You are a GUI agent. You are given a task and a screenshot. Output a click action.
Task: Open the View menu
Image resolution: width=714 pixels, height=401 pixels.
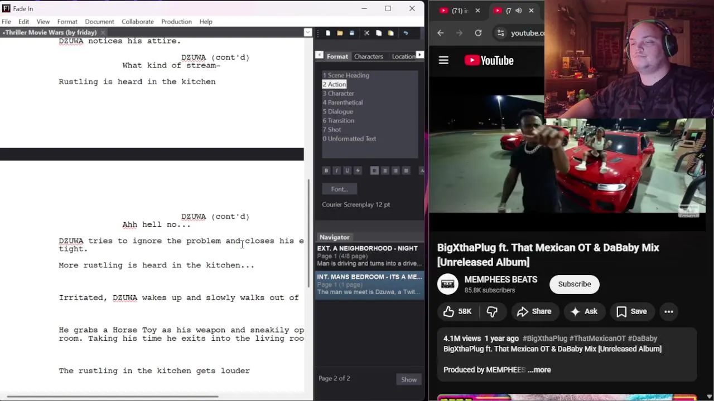[x=43, y=22]
